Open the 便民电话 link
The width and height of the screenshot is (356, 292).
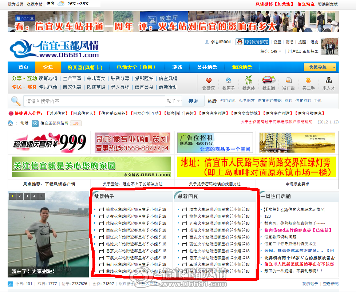48,87
